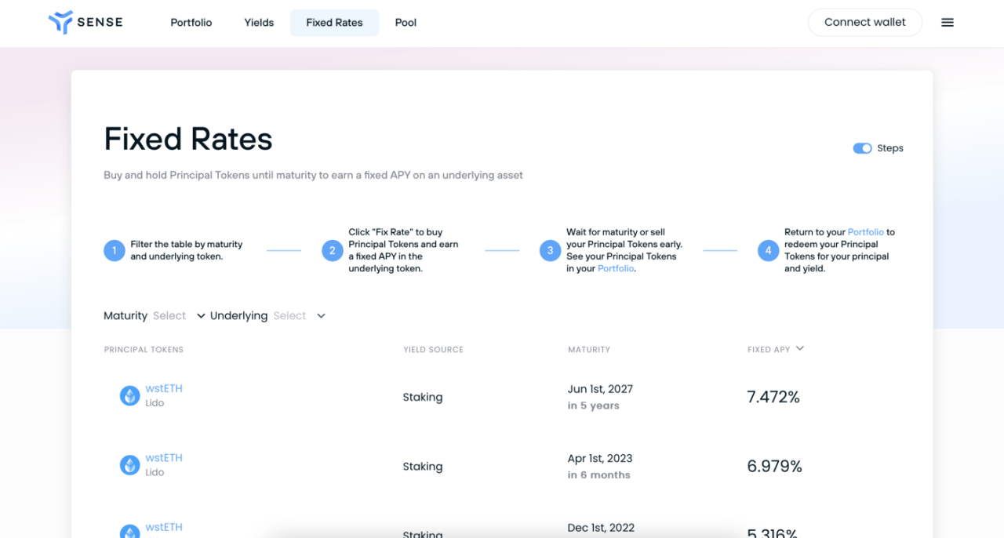Click the Fixed Rates page heading
1004x538 pixels.
[188, 140]
